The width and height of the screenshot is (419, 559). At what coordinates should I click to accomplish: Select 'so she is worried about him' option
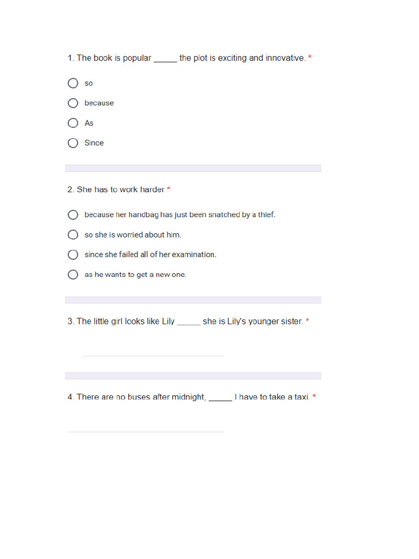click(x=73, y=235)
